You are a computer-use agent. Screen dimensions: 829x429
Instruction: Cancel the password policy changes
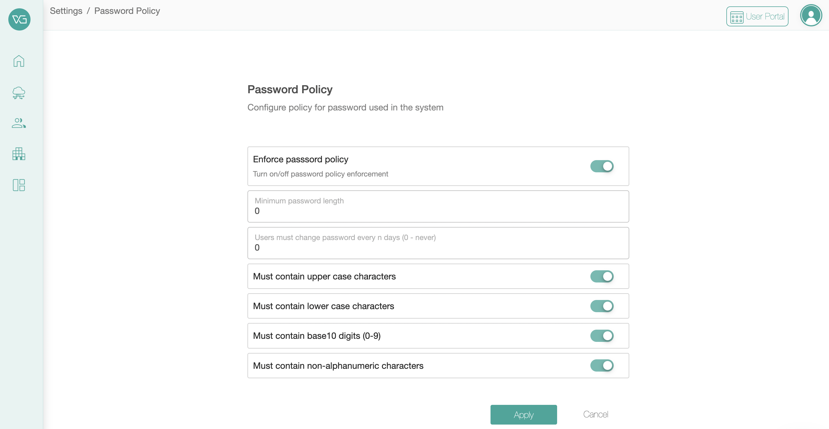(x=595, y=415)
